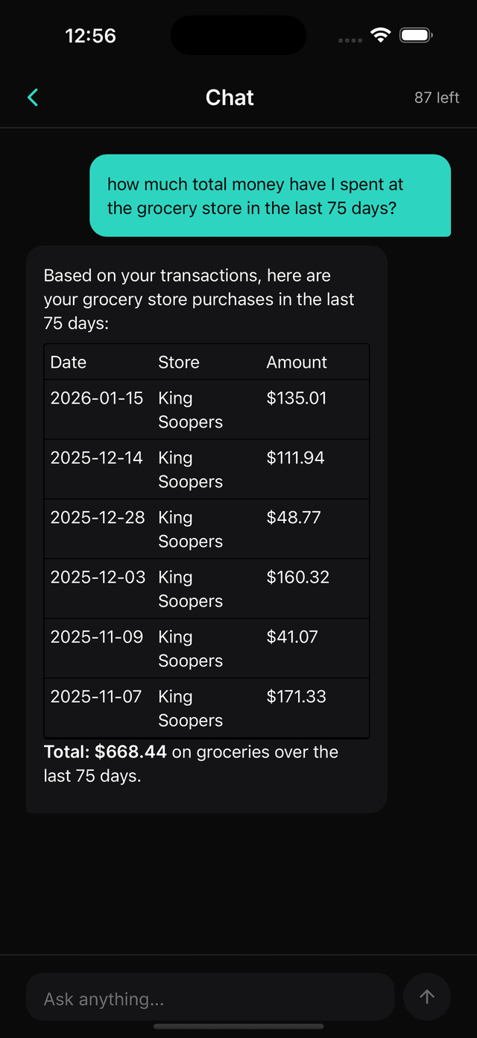Tap the Wi-Fi status icon

(x=381, y=35)
